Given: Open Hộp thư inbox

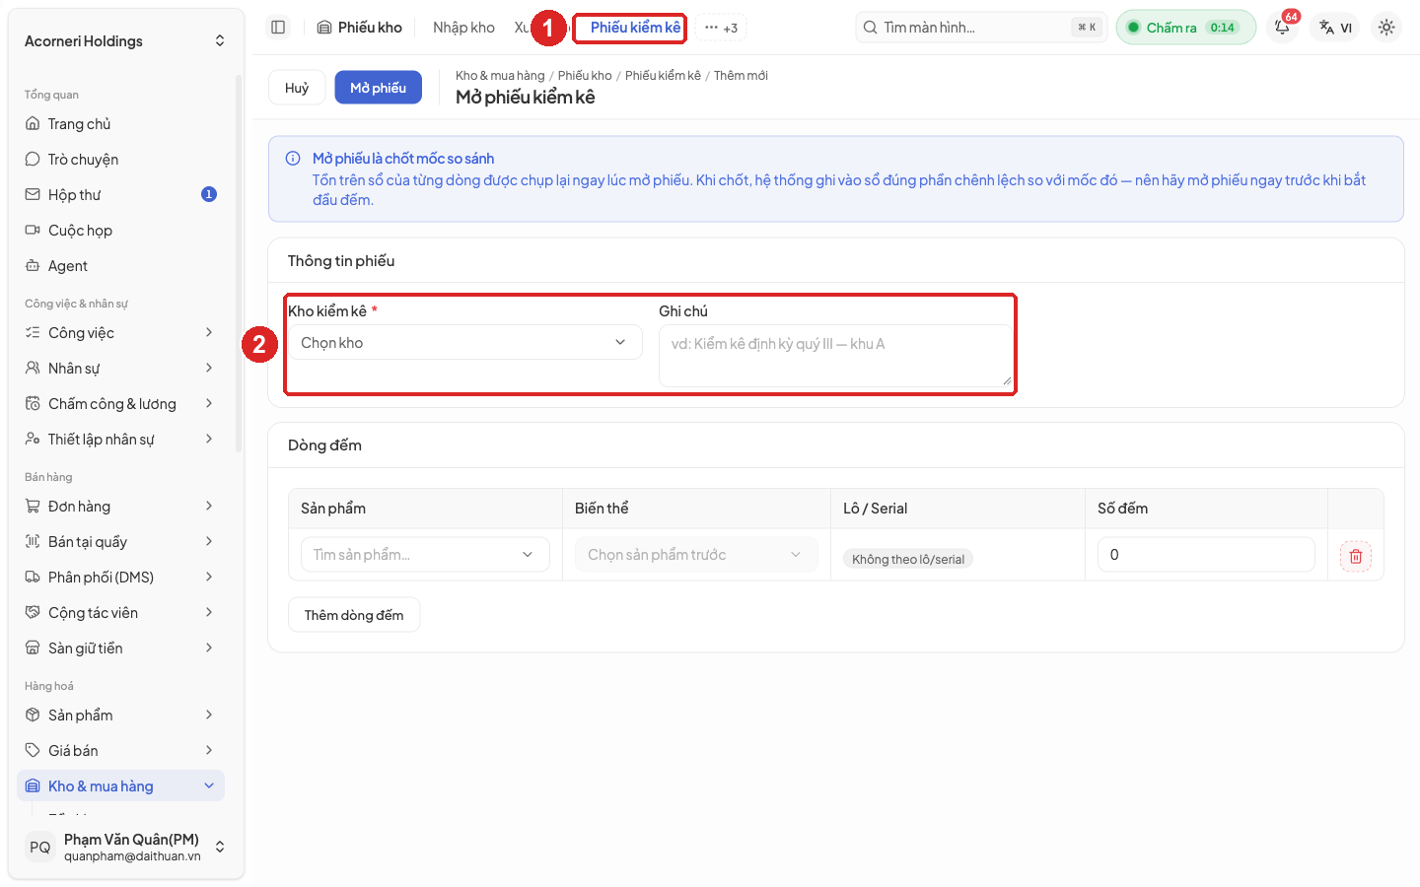Looking at the screenshot, I should coord(121,195).
